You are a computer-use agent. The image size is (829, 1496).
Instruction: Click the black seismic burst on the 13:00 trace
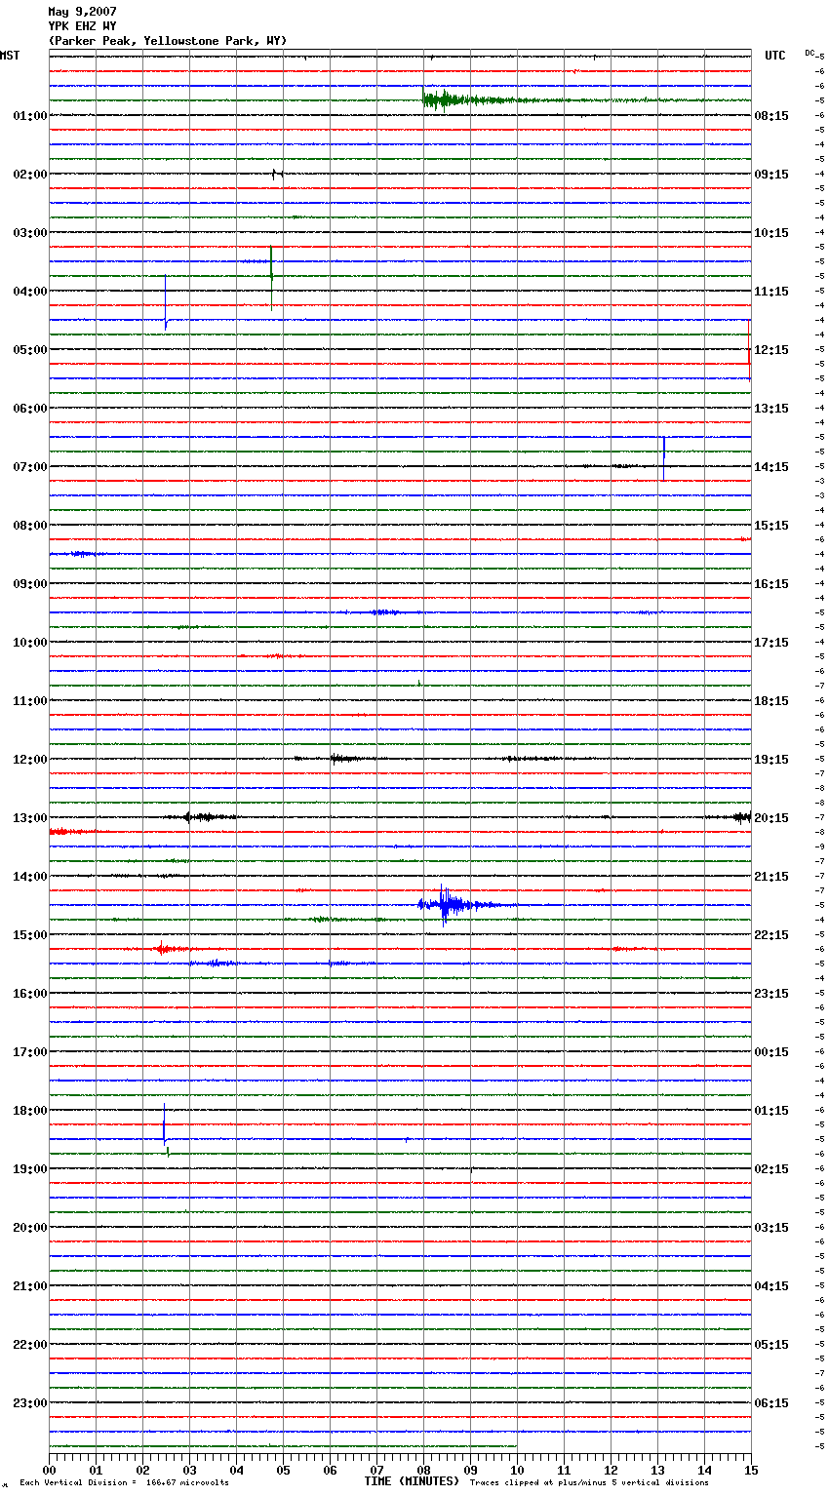tap(203, 817)
